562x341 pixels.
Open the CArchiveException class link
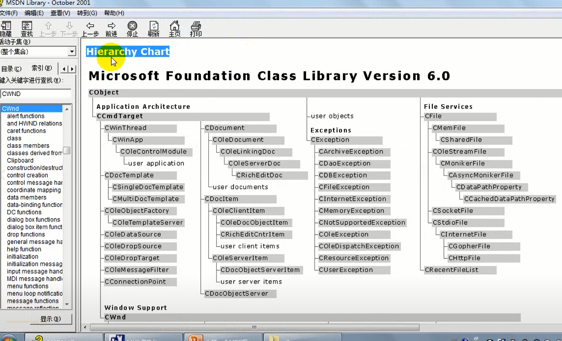[351, 152]
